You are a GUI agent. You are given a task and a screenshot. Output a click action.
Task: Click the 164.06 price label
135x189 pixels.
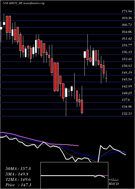pos(127,32)
